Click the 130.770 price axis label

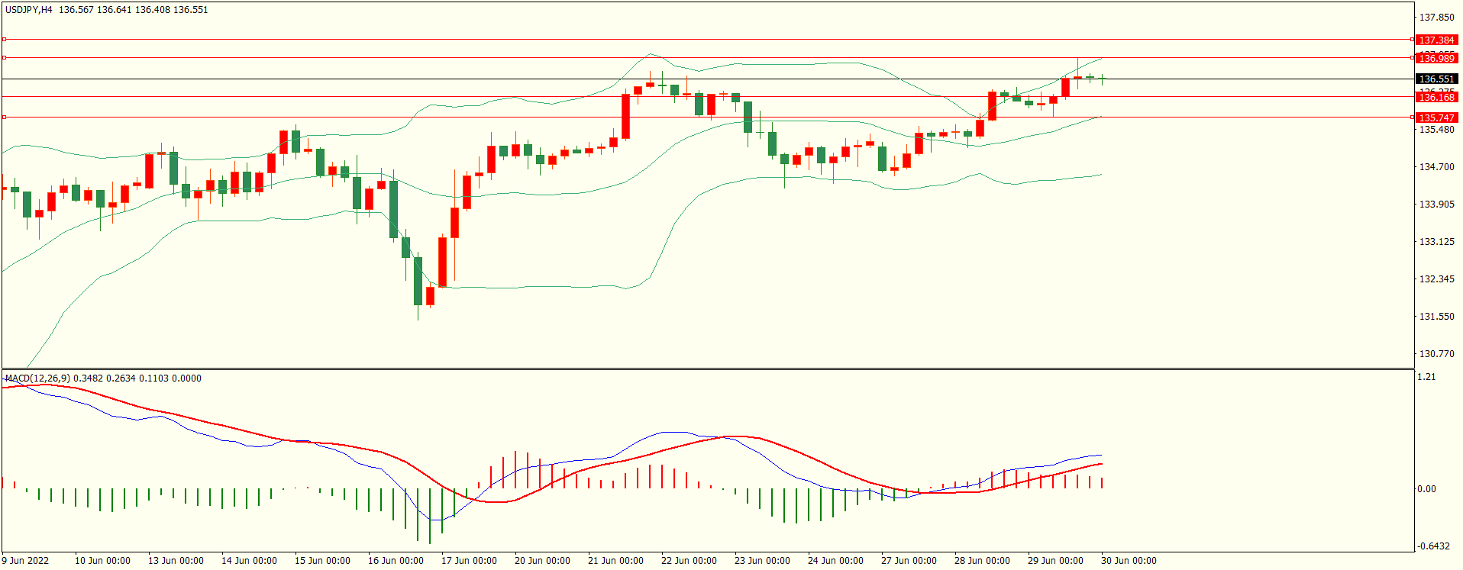coord(1436,354)
